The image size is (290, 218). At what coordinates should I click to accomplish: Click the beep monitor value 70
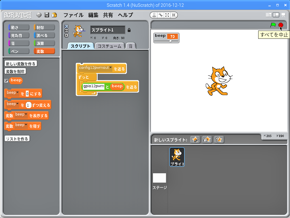click(x=172, y=36)
